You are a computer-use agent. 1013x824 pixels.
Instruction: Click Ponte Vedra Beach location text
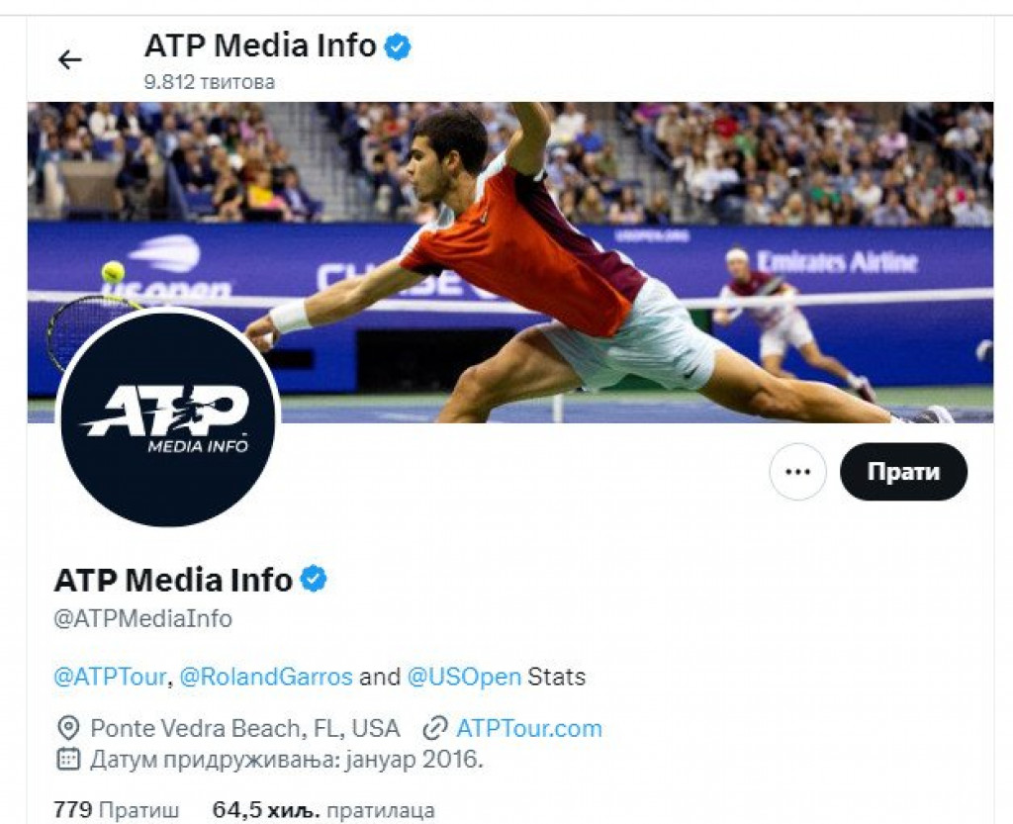pos(245,728)
